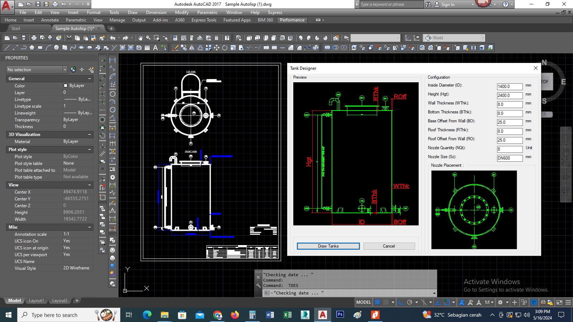573x322 pixels.
Task: Open the Express menu
Action: point(275,13)
